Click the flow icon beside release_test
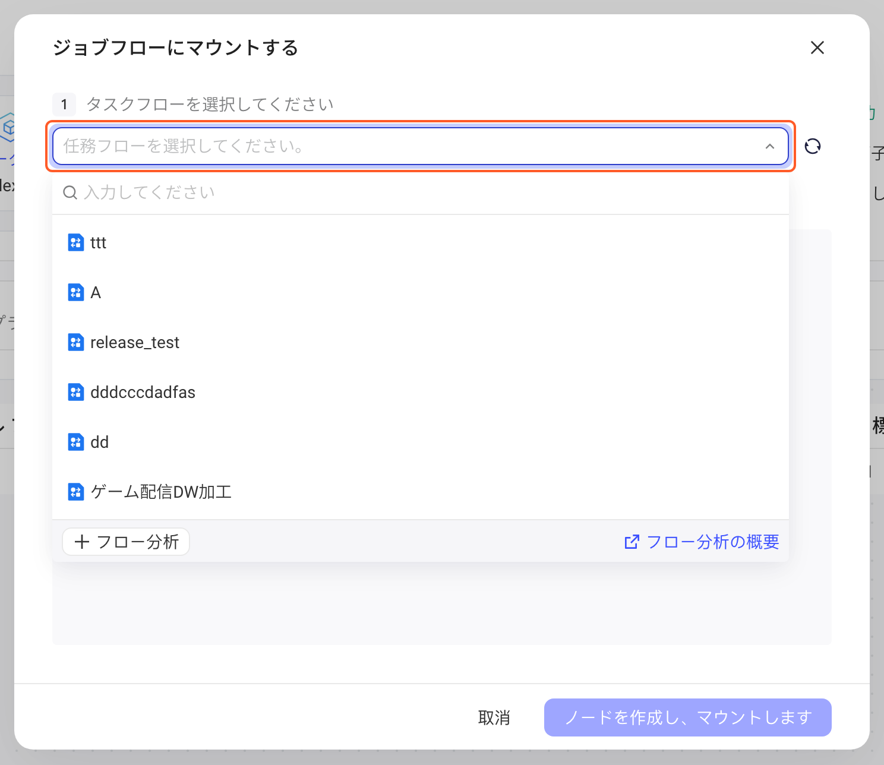Screen dimensions: 884x765 pos(76,342)
